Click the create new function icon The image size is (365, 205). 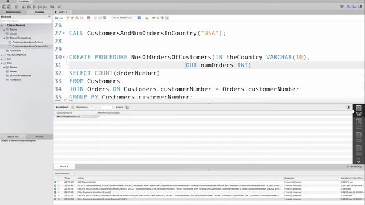coord(44,6)
